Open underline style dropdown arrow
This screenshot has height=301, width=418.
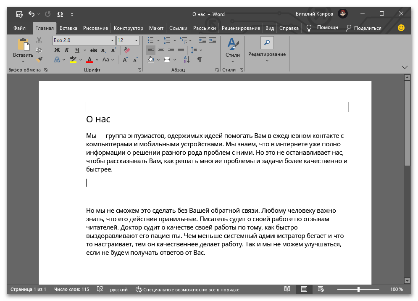pyautogui.click(x=85, y=50)
